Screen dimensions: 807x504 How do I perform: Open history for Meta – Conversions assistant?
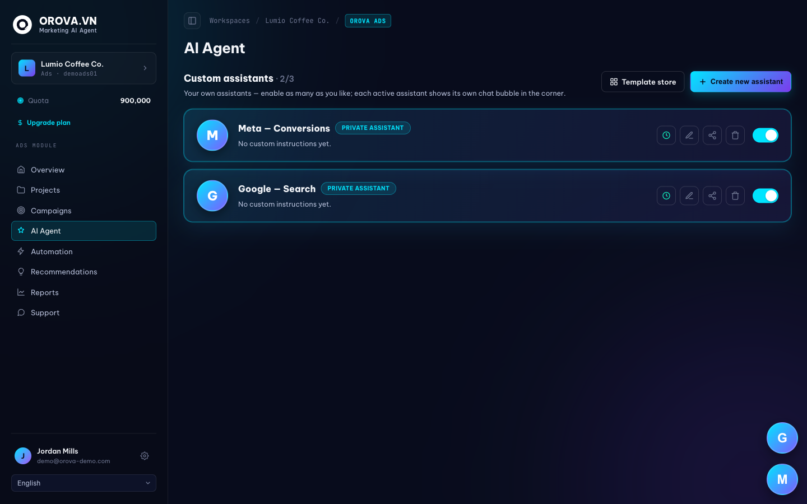click(x=666, y=135)
